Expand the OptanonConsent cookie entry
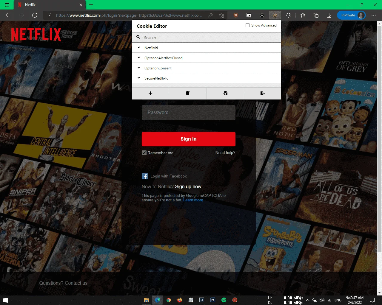The image size is (382, 305). pyautogui.click(x=207, y=68)
